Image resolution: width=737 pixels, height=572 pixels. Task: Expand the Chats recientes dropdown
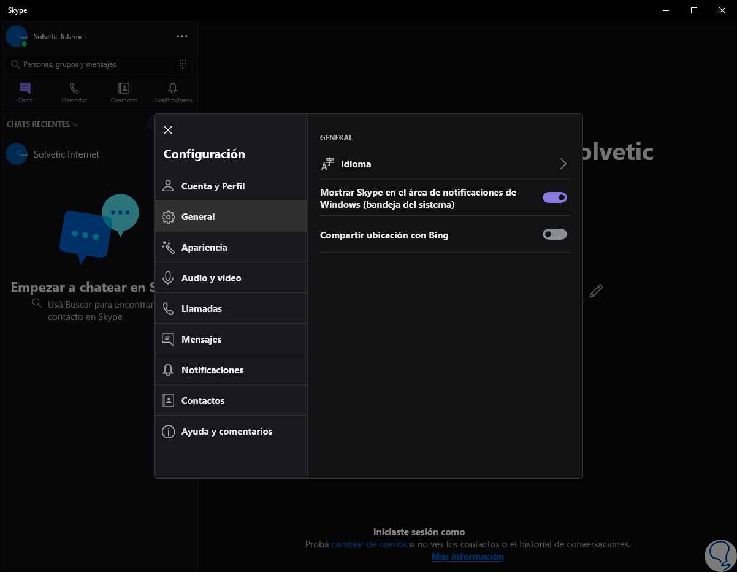click(42, 124)
